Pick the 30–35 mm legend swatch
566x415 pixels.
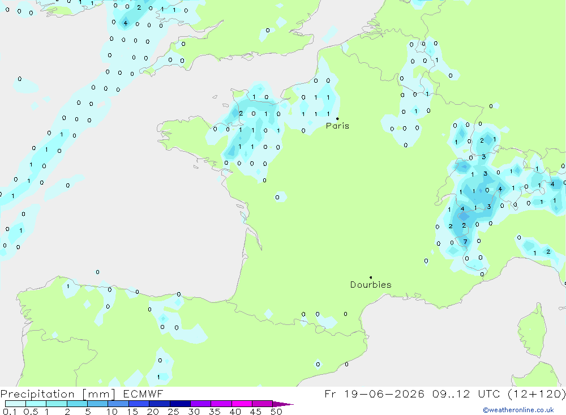201,404
